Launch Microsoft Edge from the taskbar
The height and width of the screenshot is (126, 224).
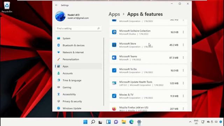tap(132, 122)
